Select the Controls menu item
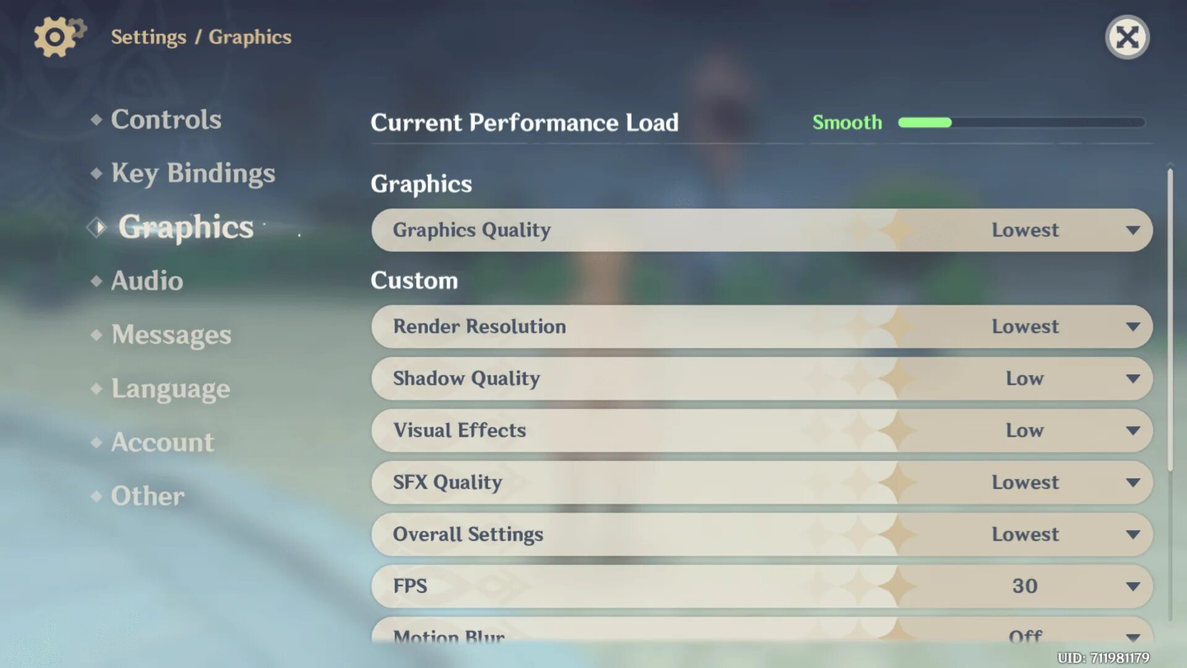Screen dimensions: 1187x668 click(166, 118)
